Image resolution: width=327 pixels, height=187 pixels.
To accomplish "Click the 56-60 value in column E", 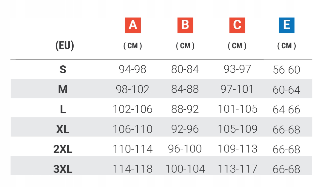I will [x=287, y=70].
